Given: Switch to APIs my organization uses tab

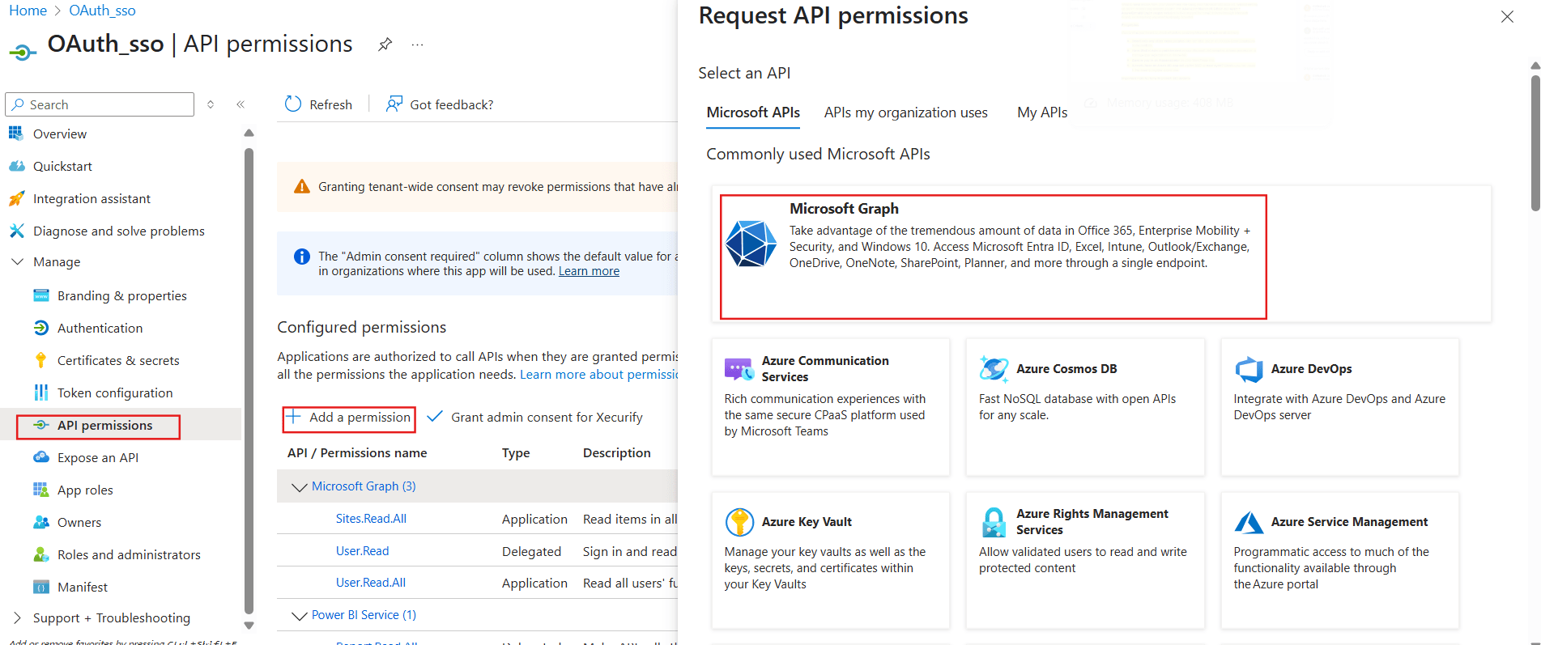Looking at the screenshot, I should (905, 112).
